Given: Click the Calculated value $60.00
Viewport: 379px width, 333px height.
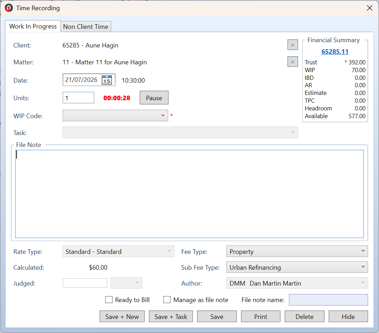Looking at the screenshot, I should point(98,267).
